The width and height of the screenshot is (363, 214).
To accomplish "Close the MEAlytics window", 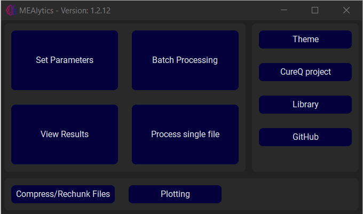I will pyautogui.click(x=346, y=10).
